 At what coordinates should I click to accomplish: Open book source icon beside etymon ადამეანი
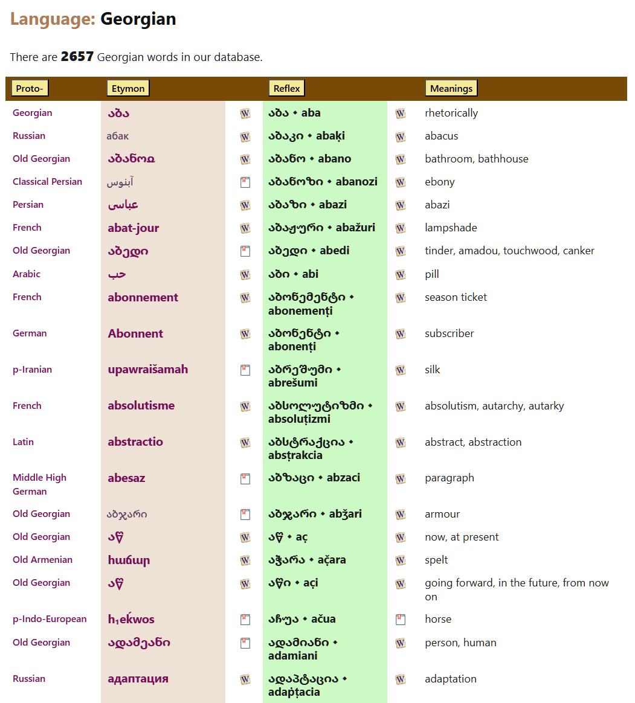click(x=245, y=643)
